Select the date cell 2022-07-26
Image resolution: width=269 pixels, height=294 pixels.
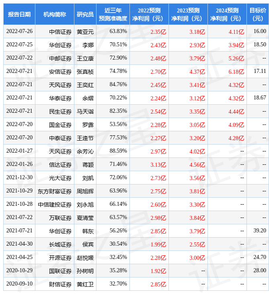[x=19, y=31]
